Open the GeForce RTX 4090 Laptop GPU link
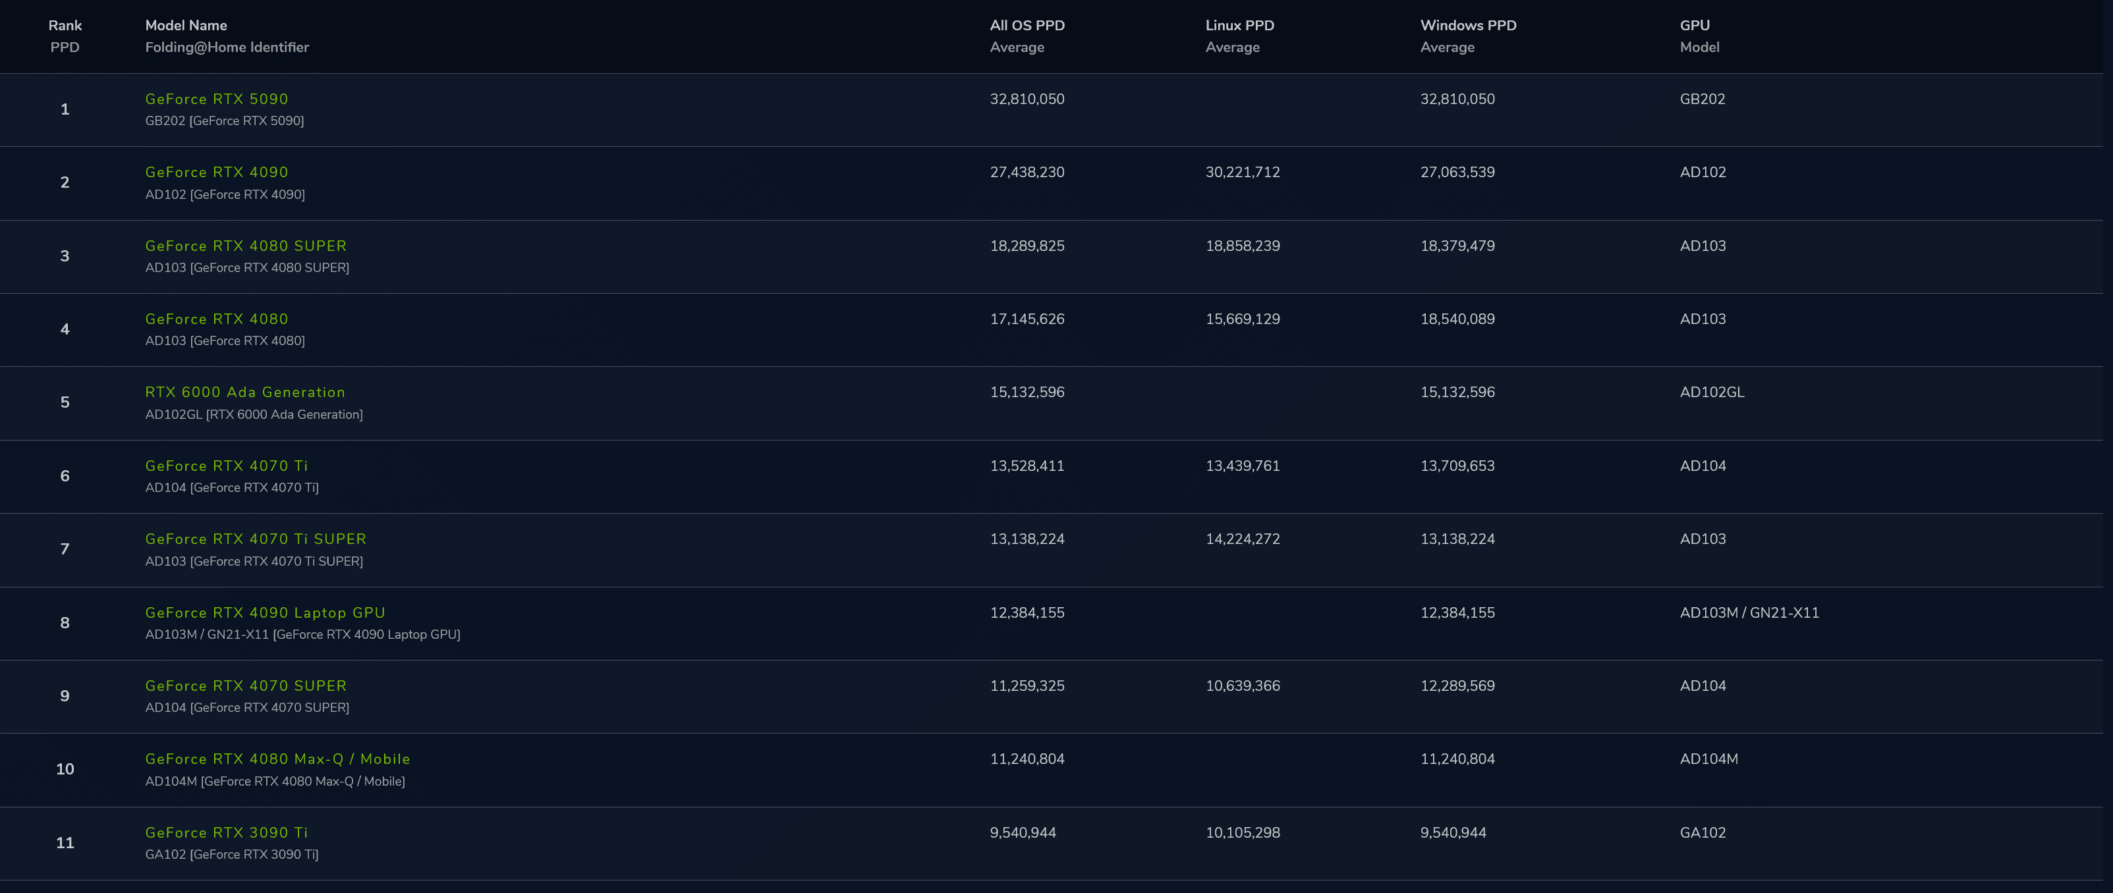 265,612
